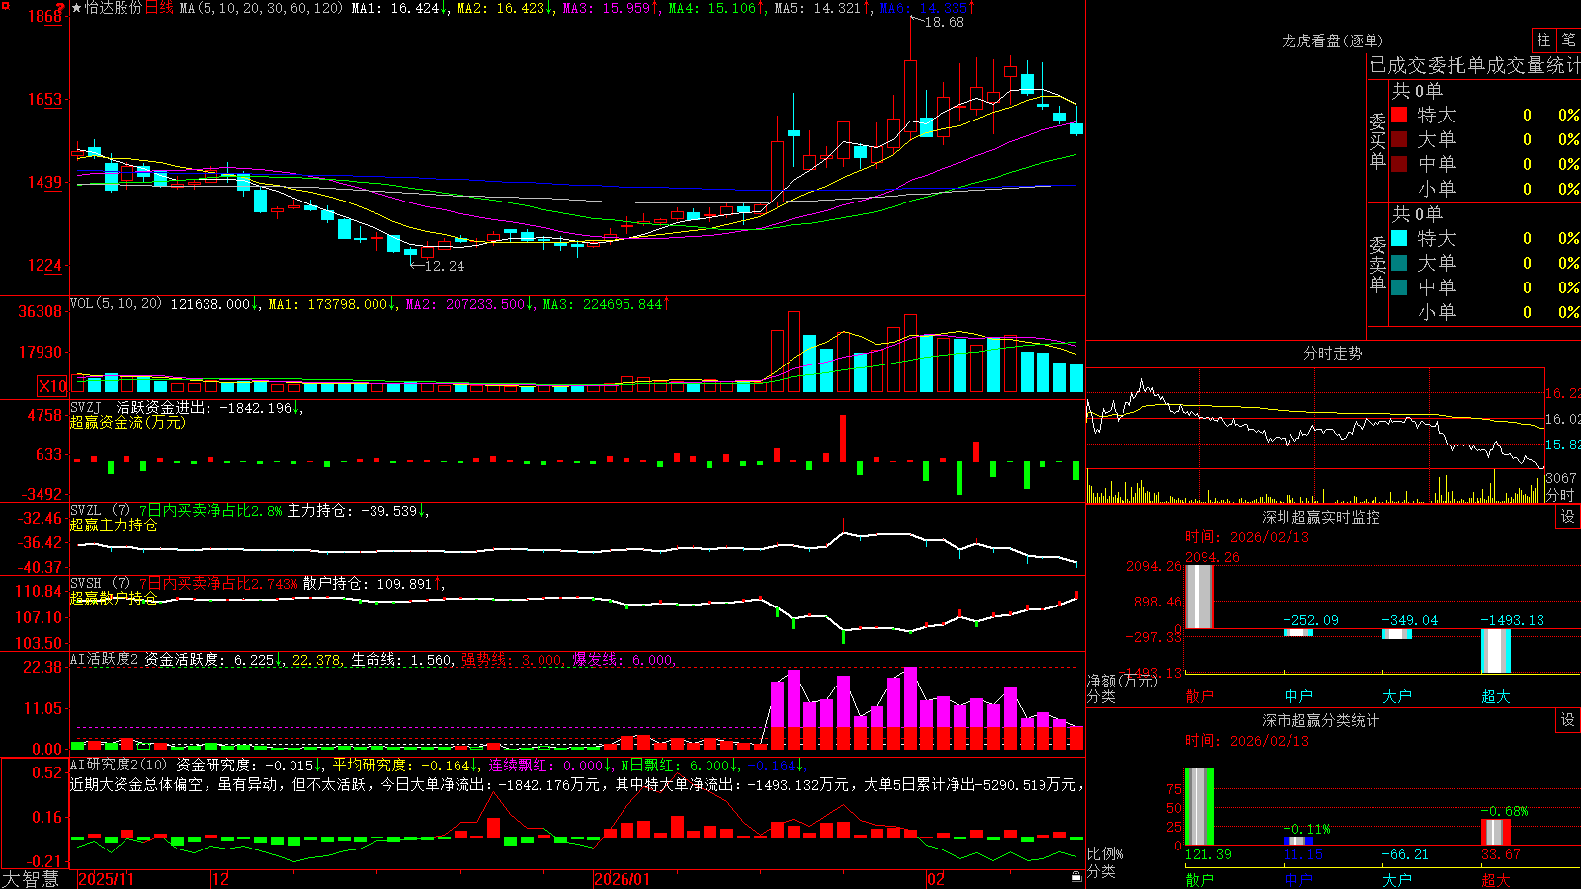
Task: Click the 委卖单 section label
Action: click(1377, 264)
